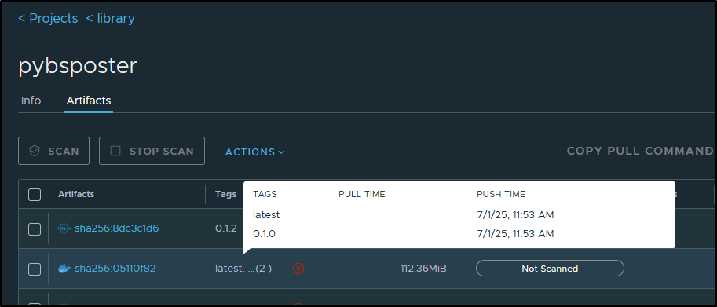The image size is (717, 307).
Task: Click the Docker whale icon beside sha256:05110f82
Action: click(64, 269)
